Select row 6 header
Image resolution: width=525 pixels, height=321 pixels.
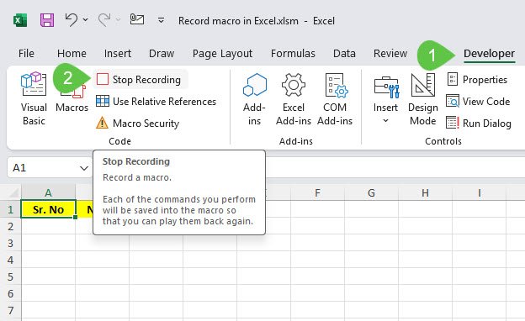click(x=10, y=293)
